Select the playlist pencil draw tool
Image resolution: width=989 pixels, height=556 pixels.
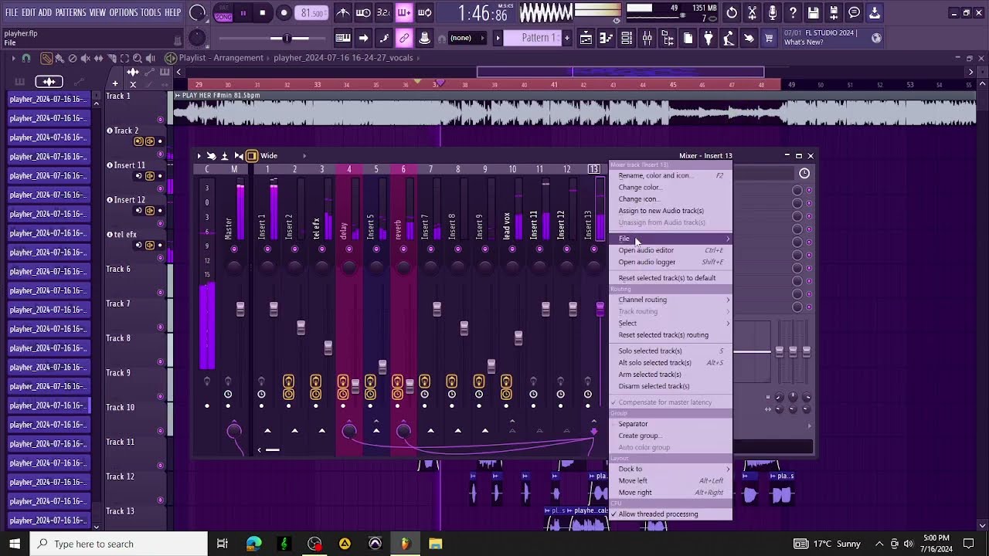(x=46, y=58)
